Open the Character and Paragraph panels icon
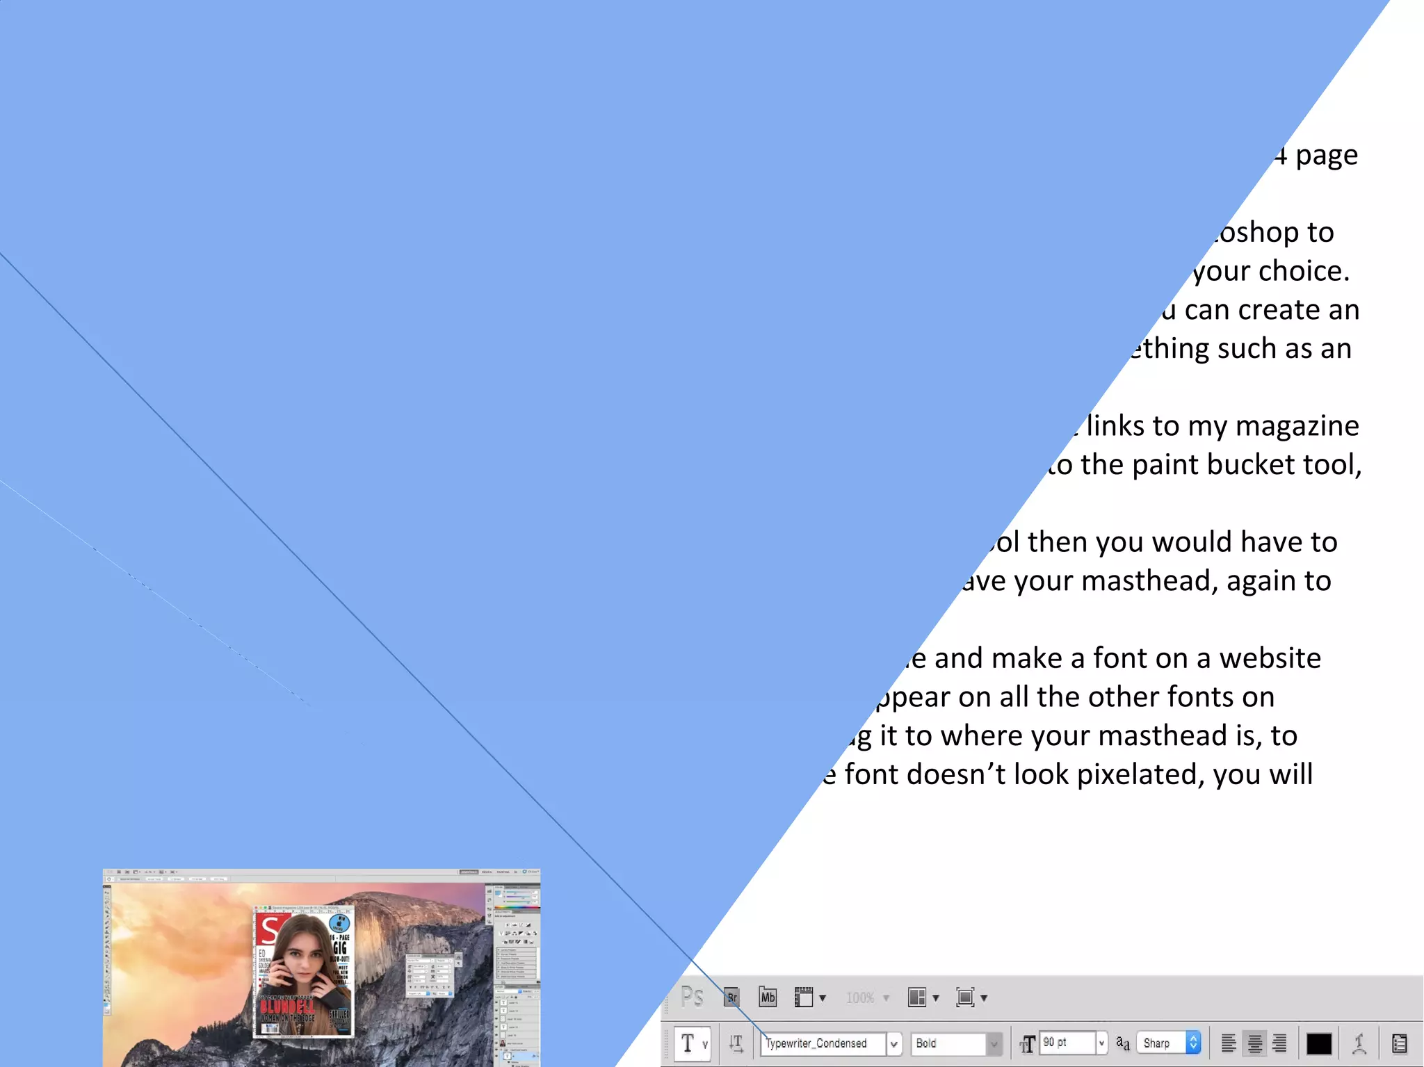Viewport: 1424px width, 1067px height. tap(1400, 1043)
